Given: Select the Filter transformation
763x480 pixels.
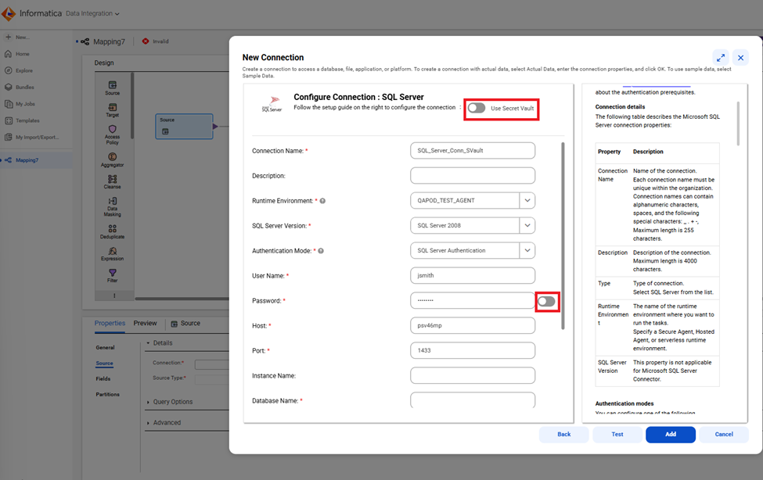Looking at the screenshot, I should click(113, 276).
